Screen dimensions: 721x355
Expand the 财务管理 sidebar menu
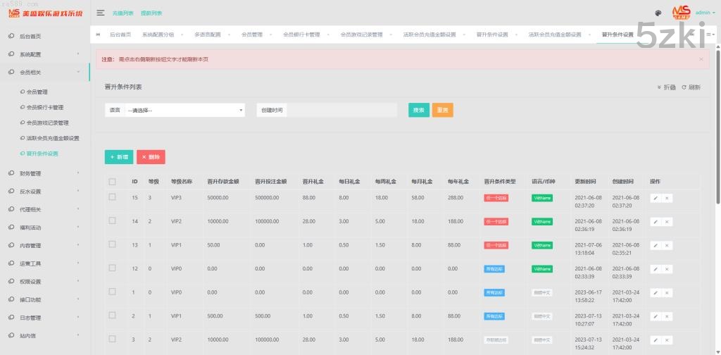44,173
